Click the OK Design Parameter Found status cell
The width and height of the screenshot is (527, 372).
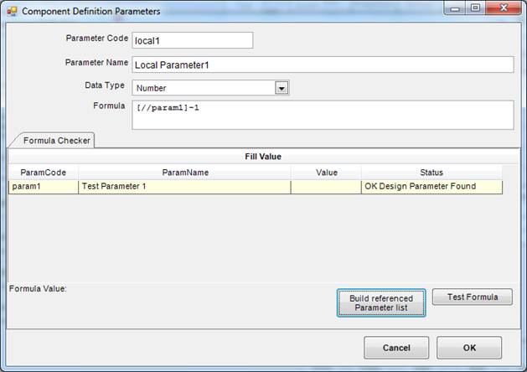pyautogui.click(x=431, y=187)
